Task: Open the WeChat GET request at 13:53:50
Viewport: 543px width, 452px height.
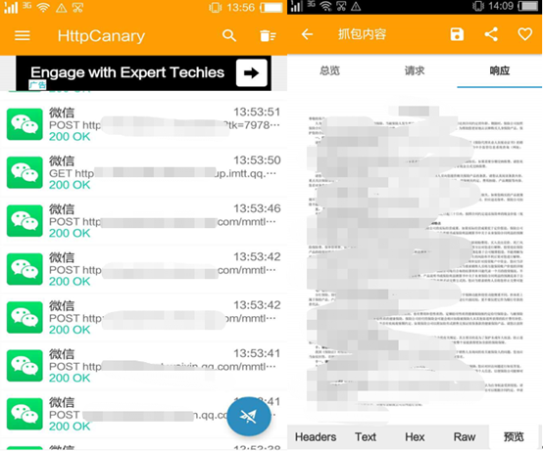Action: (143, 173)
